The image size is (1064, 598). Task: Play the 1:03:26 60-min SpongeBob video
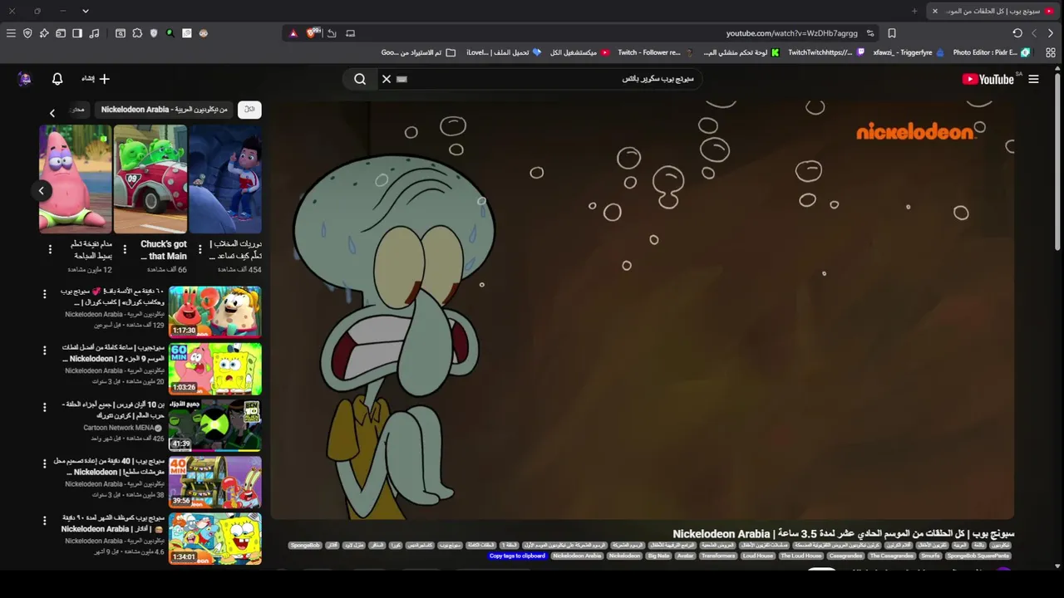click(x=215, y=368)
